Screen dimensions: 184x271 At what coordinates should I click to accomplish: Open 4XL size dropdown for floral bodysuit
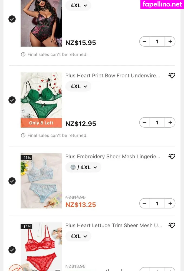pos(78,5)
